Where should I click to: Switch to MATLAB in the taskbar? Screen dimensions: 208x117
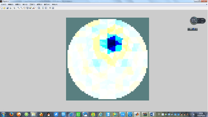[137, 114]
